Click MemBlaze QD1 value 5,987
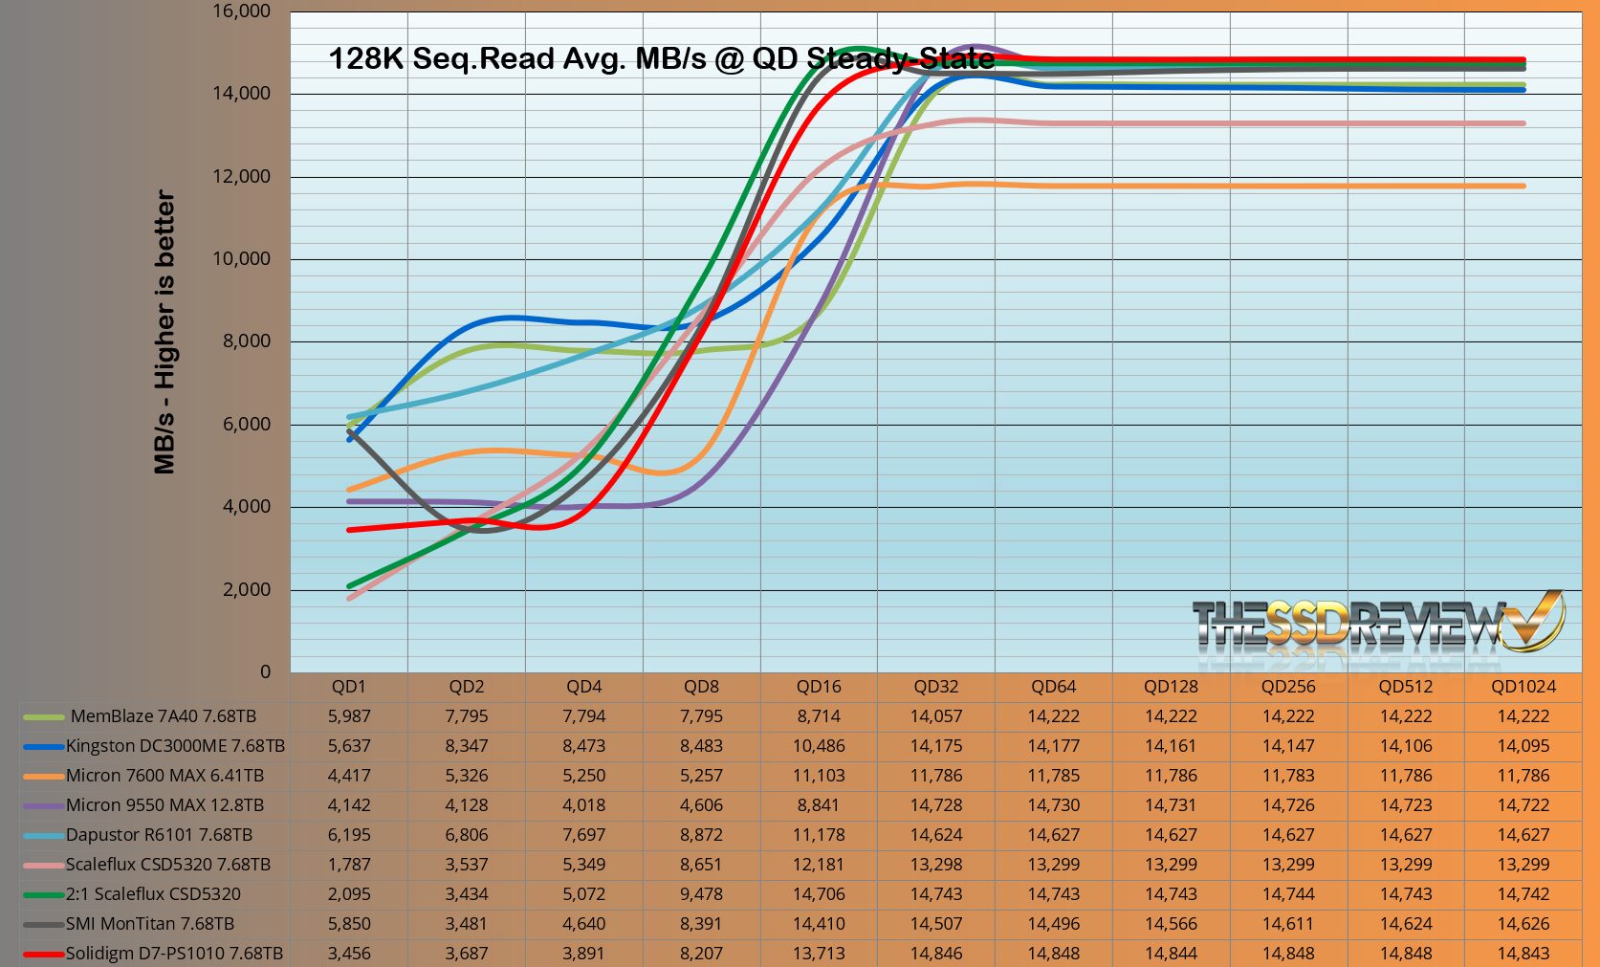The image size is (1600, 967). tap(349, 716)
